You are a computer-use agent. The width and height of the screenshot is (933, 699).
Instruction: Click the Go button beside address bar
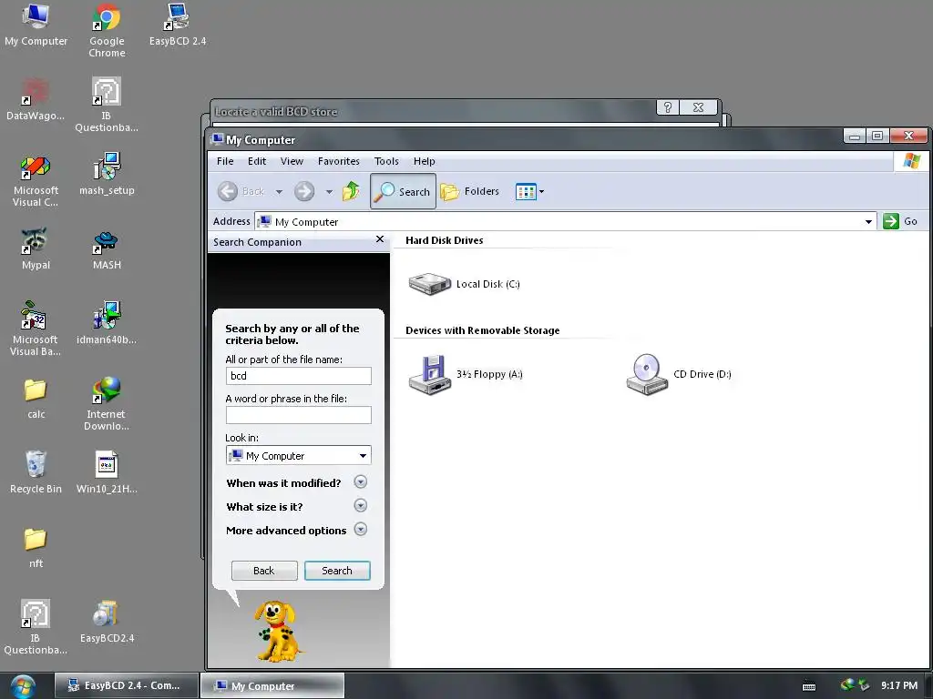point(900,221)
